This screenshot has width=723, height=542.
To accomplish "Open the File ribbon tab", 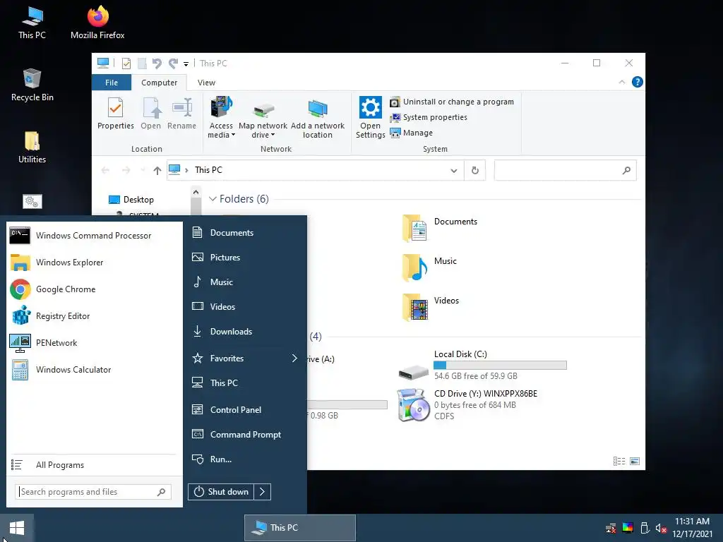I will (112, 83).
